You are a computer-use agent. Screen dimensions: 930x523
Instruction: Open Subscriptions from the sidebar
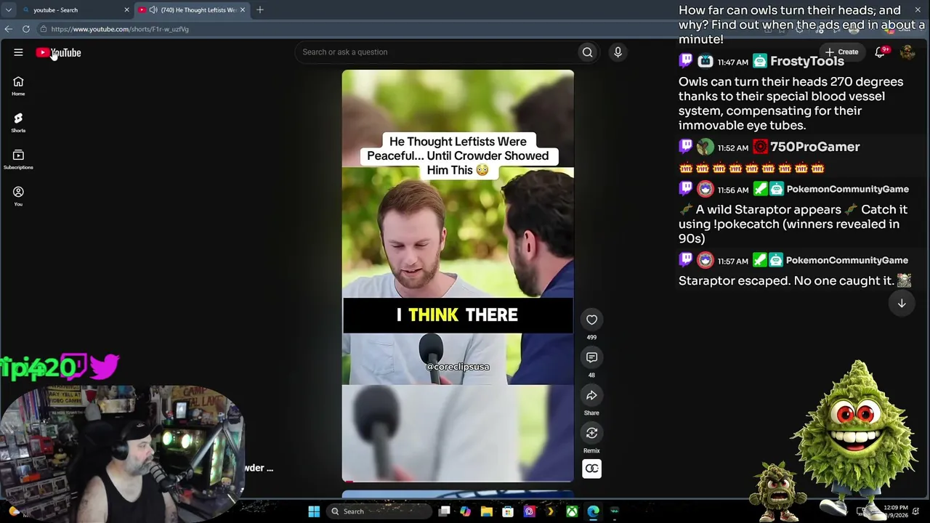point(18,159)
